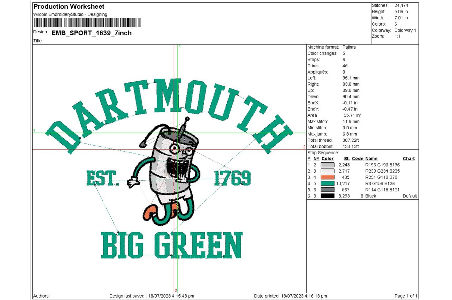Click the 'Production Worksheet' heading

69,7
